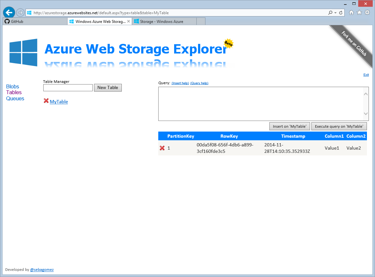Click the site icon in the address bar

[29, 13]
